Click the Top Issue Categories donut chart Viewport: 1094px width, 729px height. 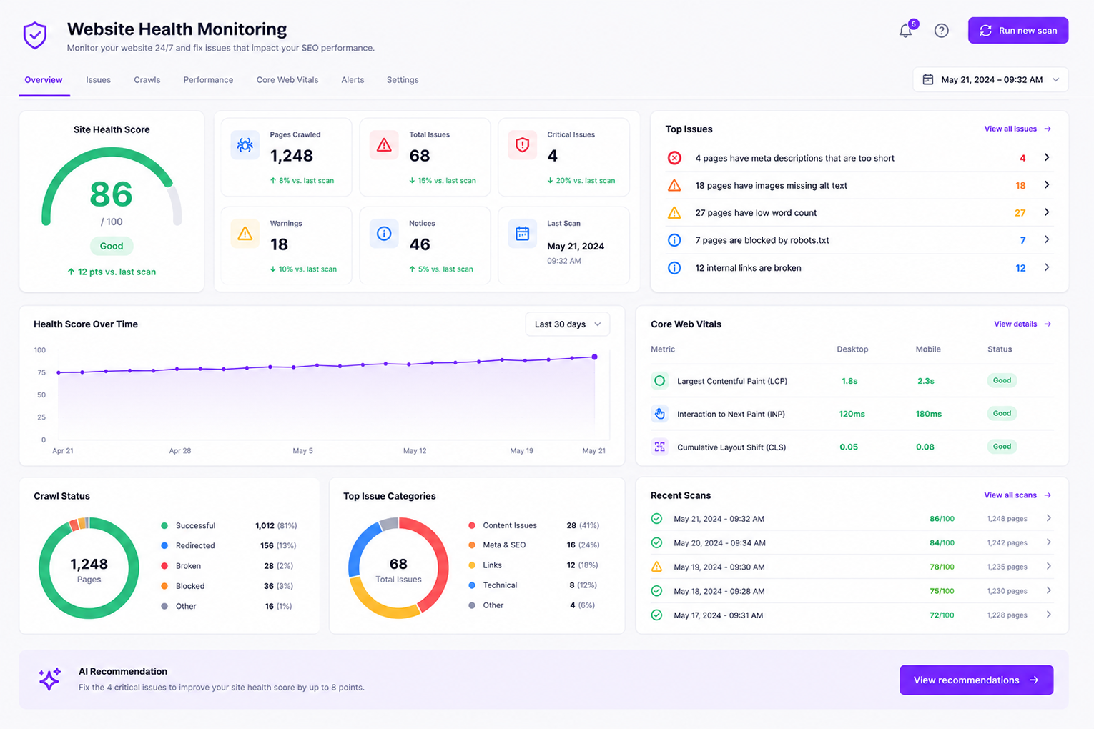[x=398, y=568]
